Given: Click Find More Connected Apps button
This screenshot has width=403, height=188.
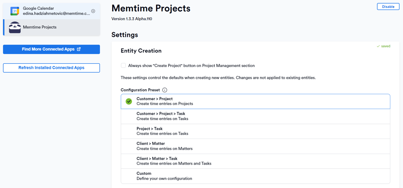Looking at the screenshot, I should pos(51,49).
